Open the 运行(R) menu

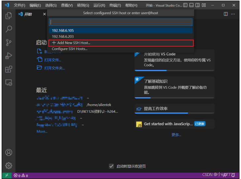[99, 5]
